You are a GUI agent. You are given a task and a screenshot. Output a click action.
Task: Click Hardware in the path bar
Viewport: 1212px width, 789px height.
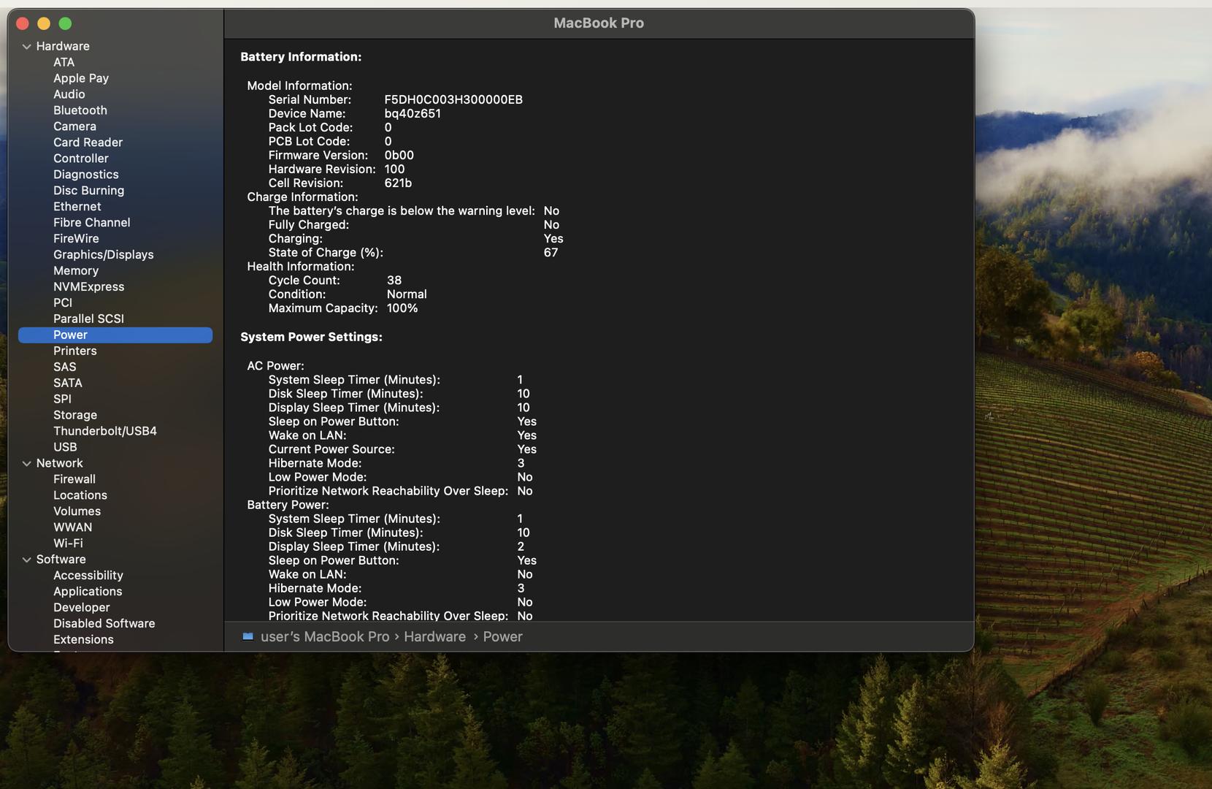[435, 637]
